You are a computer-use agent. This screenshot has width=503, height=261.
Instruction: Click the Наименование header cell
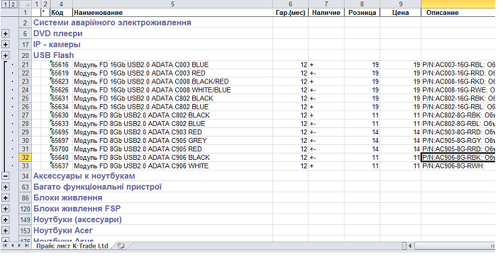[172, 13]
